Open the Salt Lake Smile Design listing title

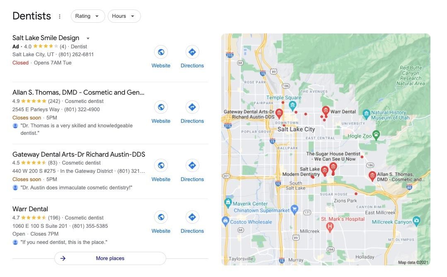pyautogui.click(x=46, y=38)
